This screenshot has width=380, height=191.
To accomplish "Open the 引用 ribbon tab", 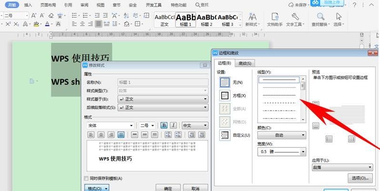I will click(68, 5).
